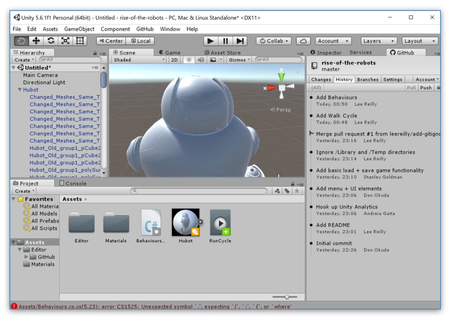Click the Pause button in the toolbar
This screenshot has width=455, height=321.
225,41
